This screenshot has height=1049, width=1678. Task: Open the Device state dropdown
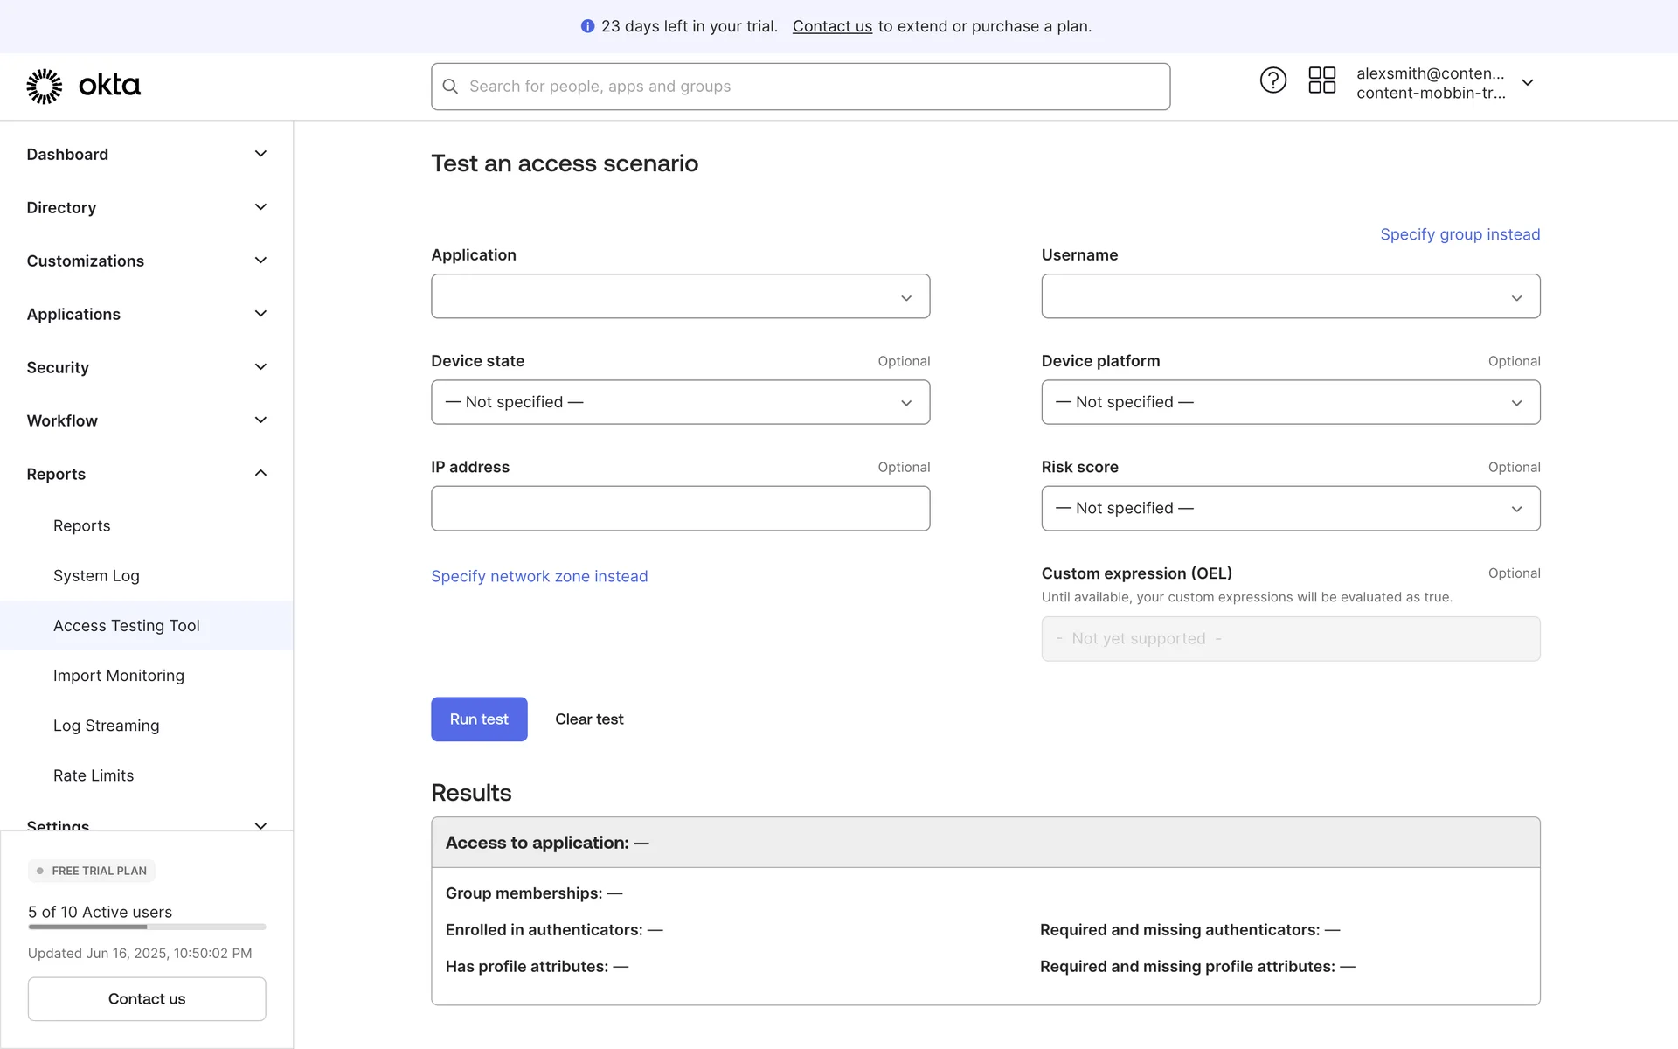pyautogui.click(x=680, y=402)
